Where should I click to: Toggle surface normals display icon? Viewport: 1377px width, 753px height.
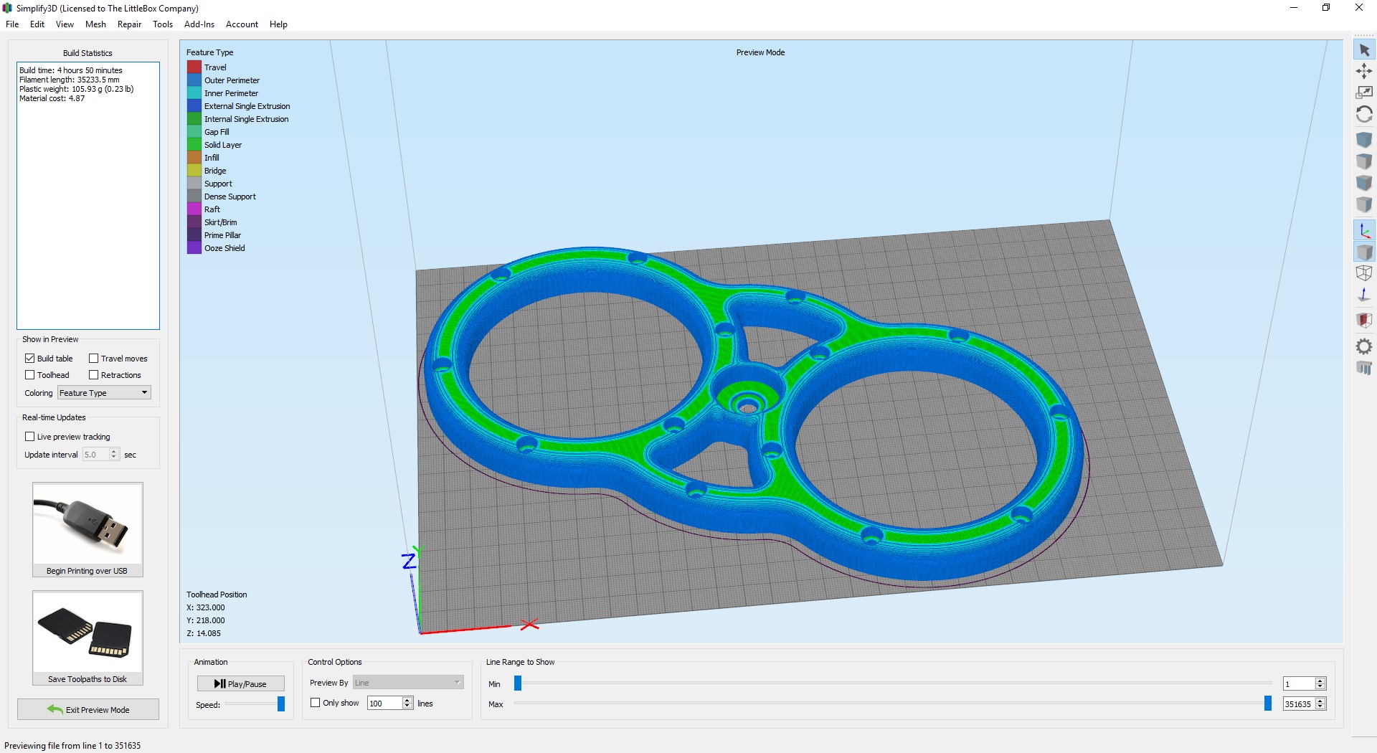coord(1364,295)
